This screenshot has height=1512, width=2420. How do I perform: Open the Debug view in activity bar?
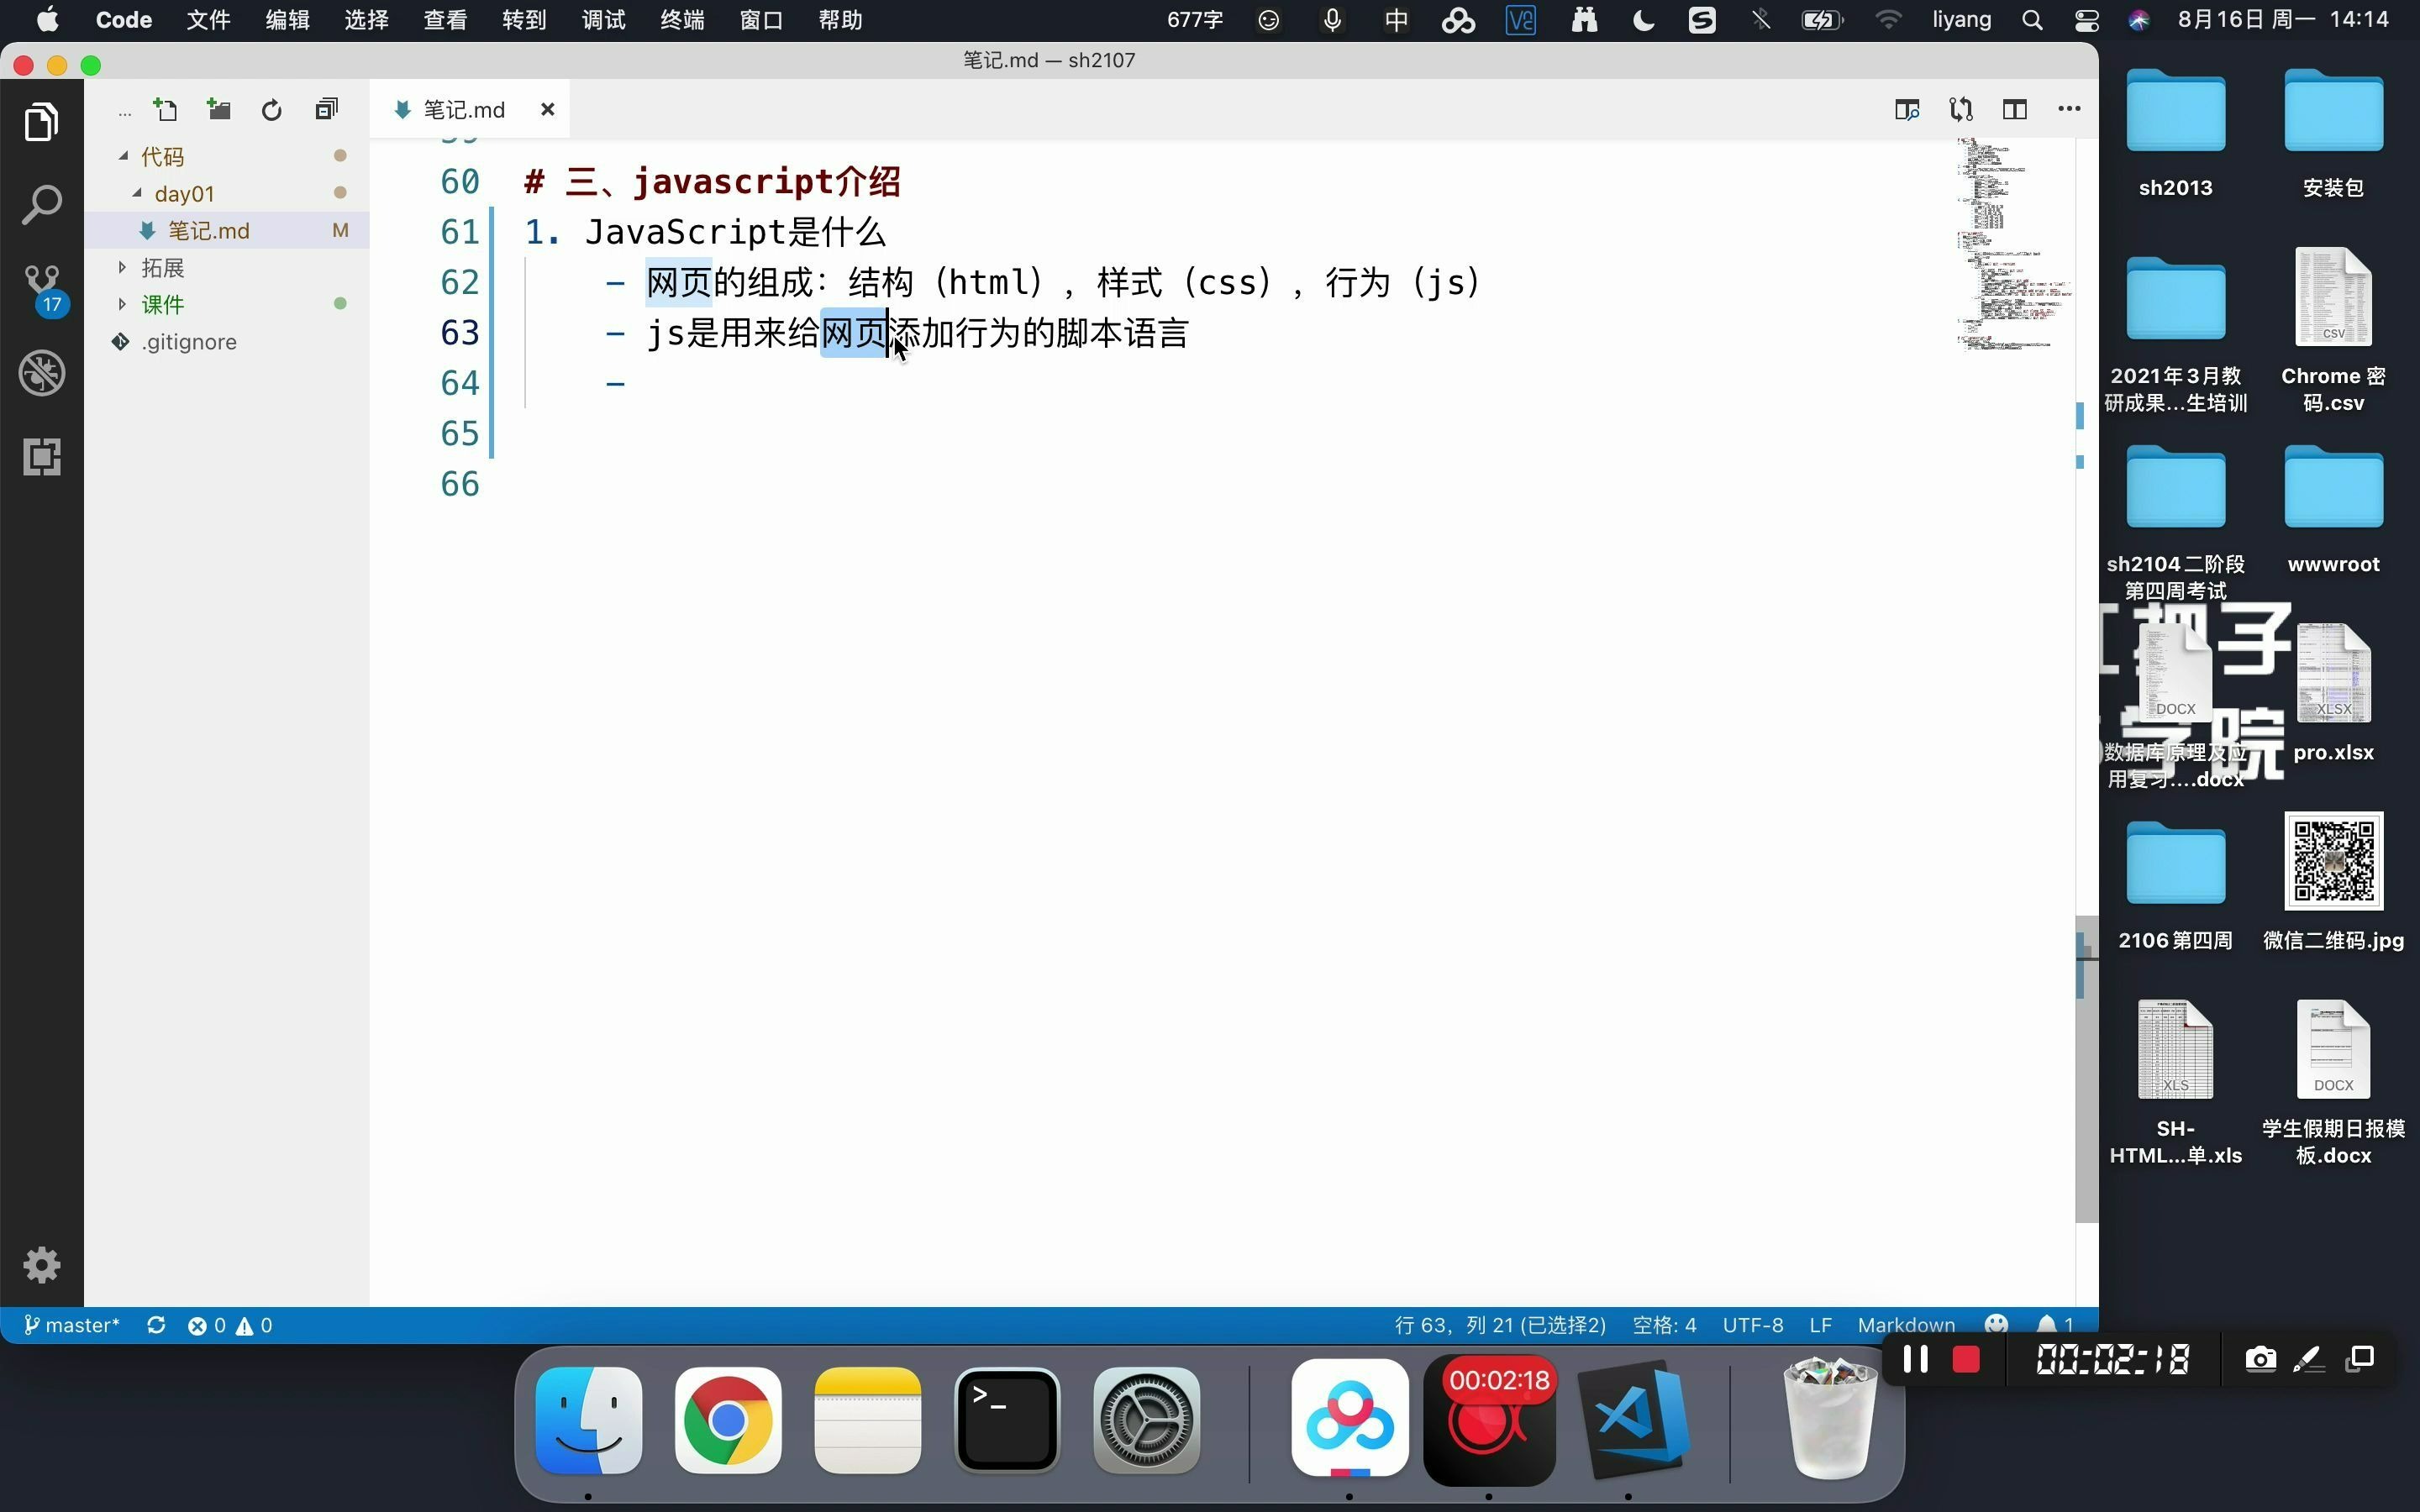pos(41,373)
